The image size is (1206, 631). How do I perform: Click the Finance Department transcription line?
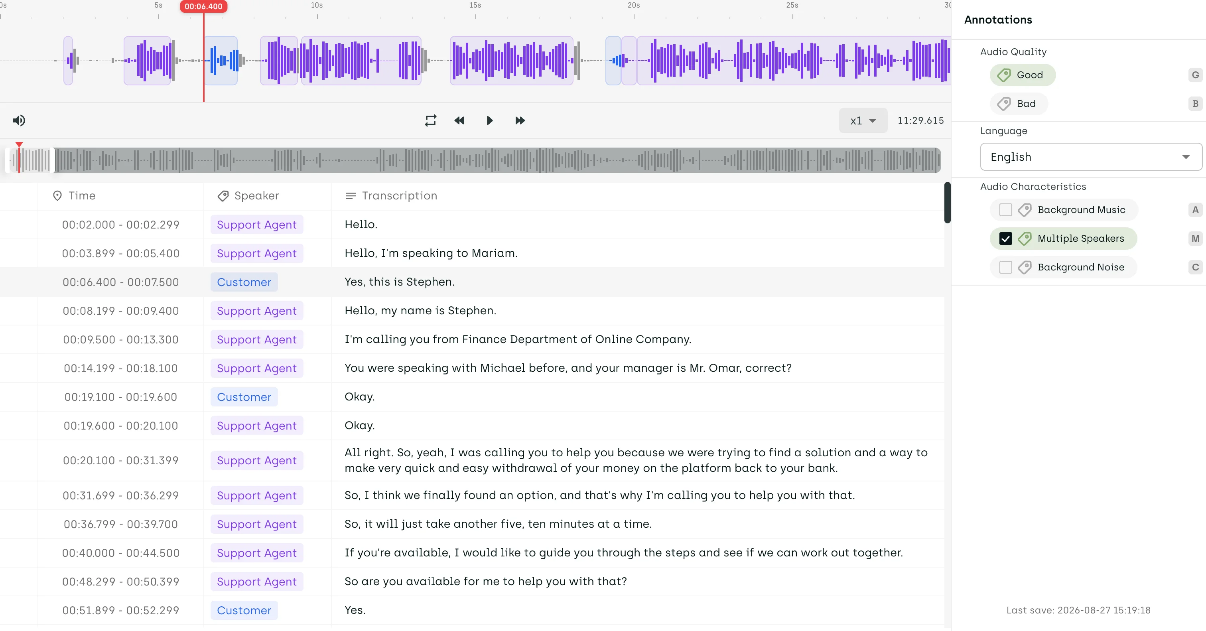point(518,339)
